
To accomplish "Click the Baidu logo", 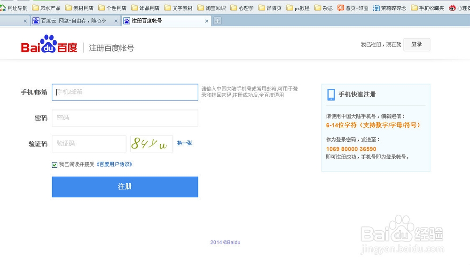I will coord(49,44).
